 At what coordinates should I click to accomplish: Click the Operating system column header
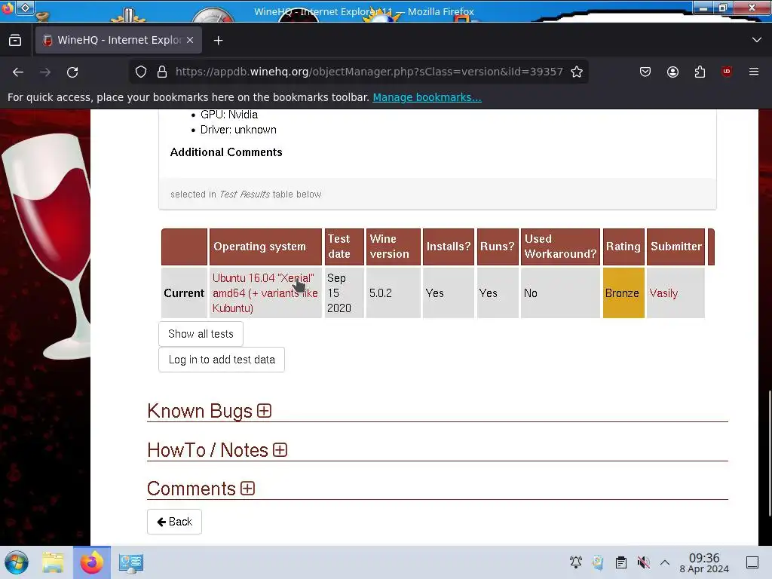(265, 247)
